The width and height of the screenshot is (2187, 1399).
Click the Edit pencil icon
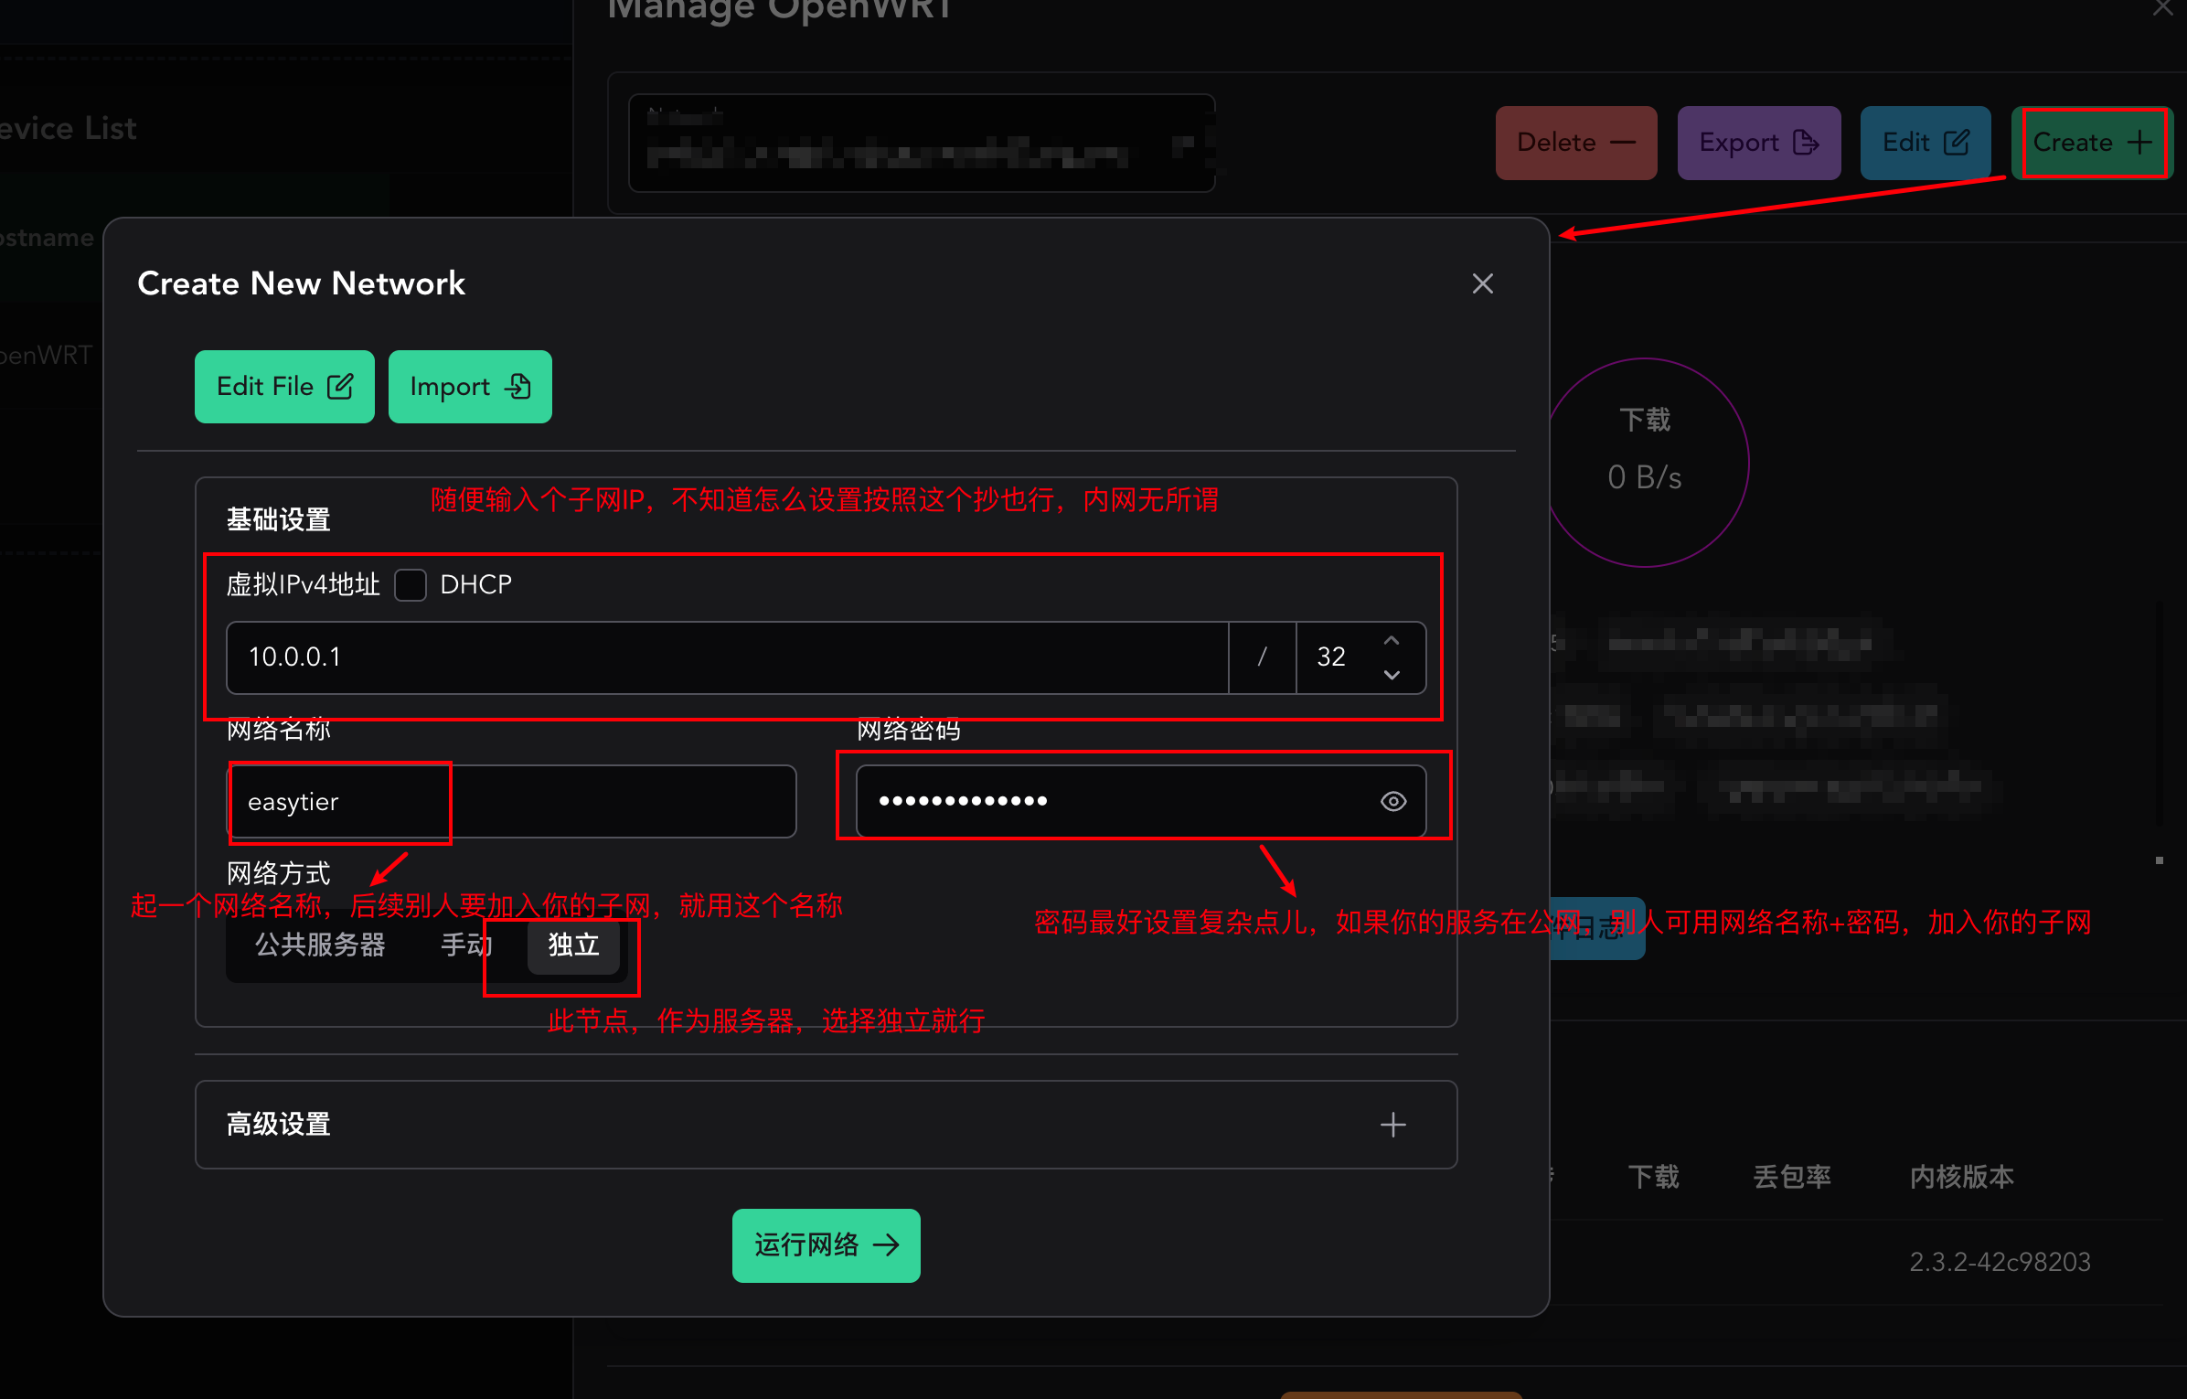point(1958,142)
